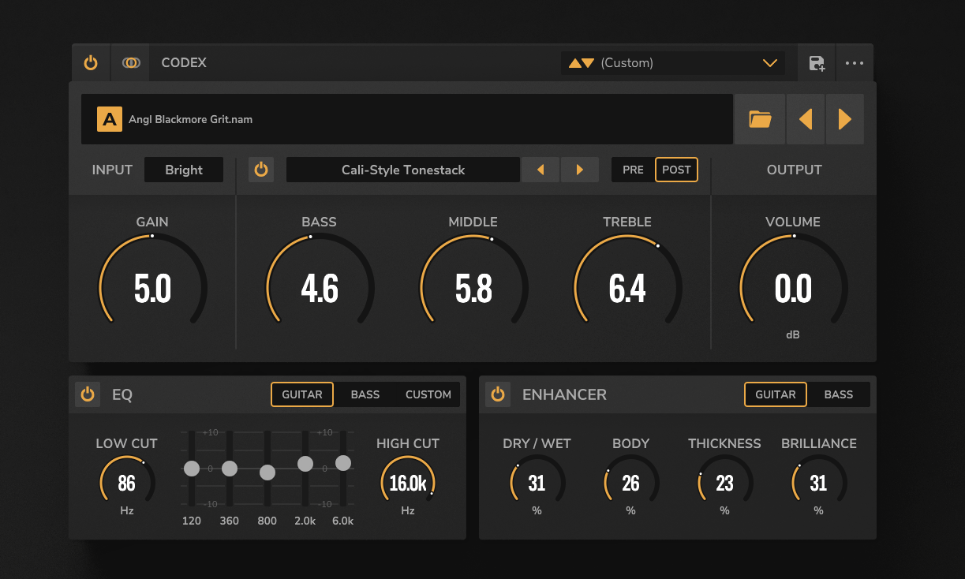965x579 pixels.
Task: Turn off the Enhancer power button
Action: [498, 394]
